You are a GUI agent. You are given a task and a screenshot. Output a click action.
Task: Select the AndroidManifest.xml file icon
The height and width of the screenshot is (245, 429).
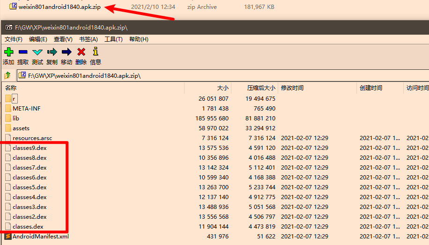pos(8,236)
